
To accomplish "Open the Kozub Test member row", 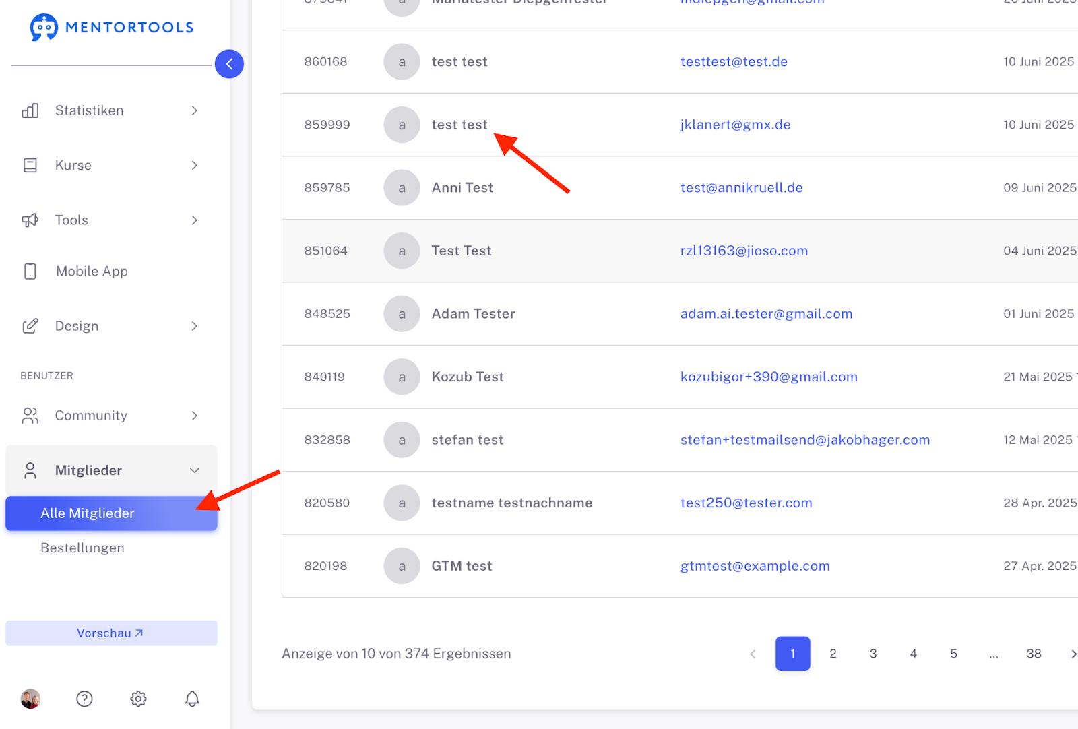I will click(x=468, y=377).
